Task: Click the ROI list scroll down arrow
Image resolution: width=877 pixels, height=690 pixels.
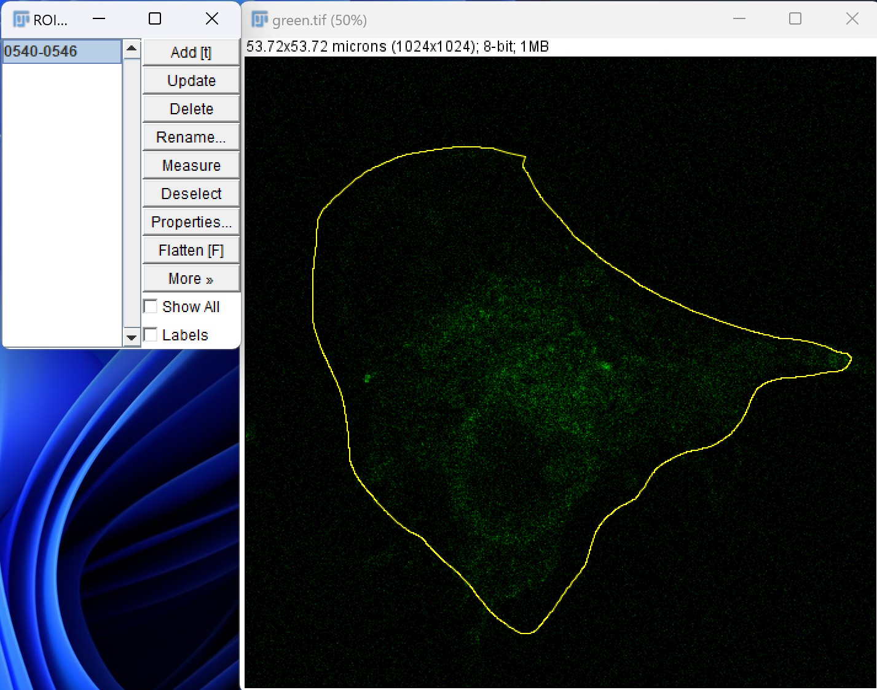Action: click(132, 337)
